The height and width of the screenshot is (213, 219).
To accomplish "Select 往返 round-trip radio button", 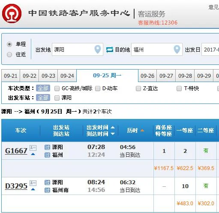I will point(9,55).
